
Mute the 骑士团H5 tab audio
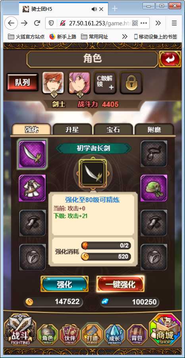94,9
